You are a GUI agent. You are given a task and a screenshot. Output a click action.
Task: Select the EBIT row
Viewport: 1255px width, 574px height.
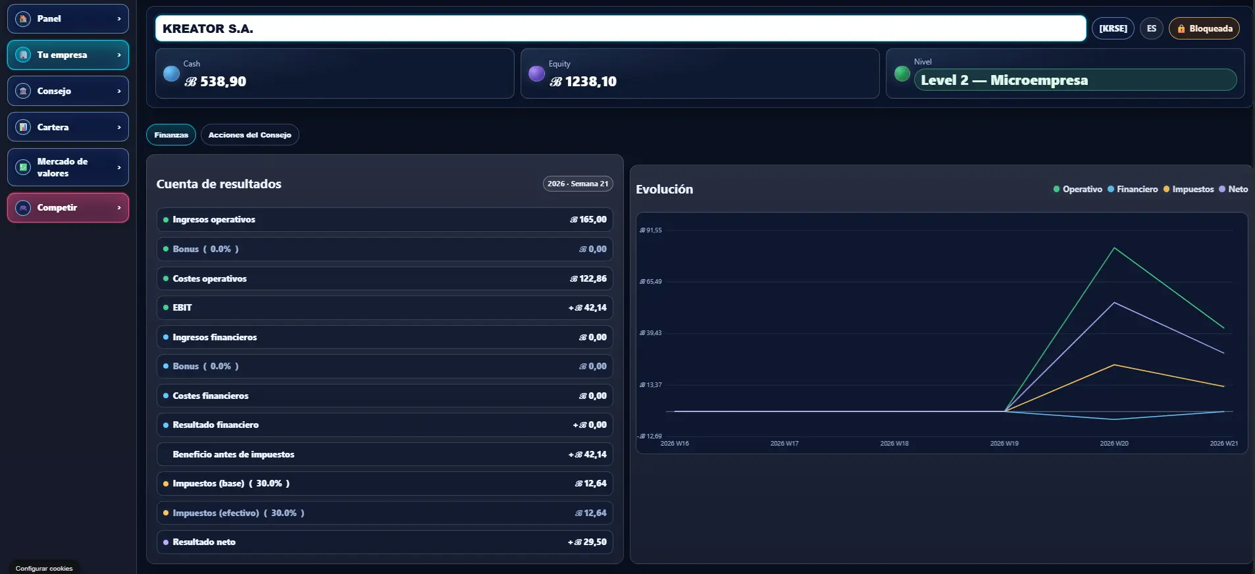[384, 308]
